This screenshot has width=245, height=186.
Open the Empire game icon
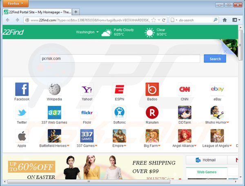pos(119,136)
